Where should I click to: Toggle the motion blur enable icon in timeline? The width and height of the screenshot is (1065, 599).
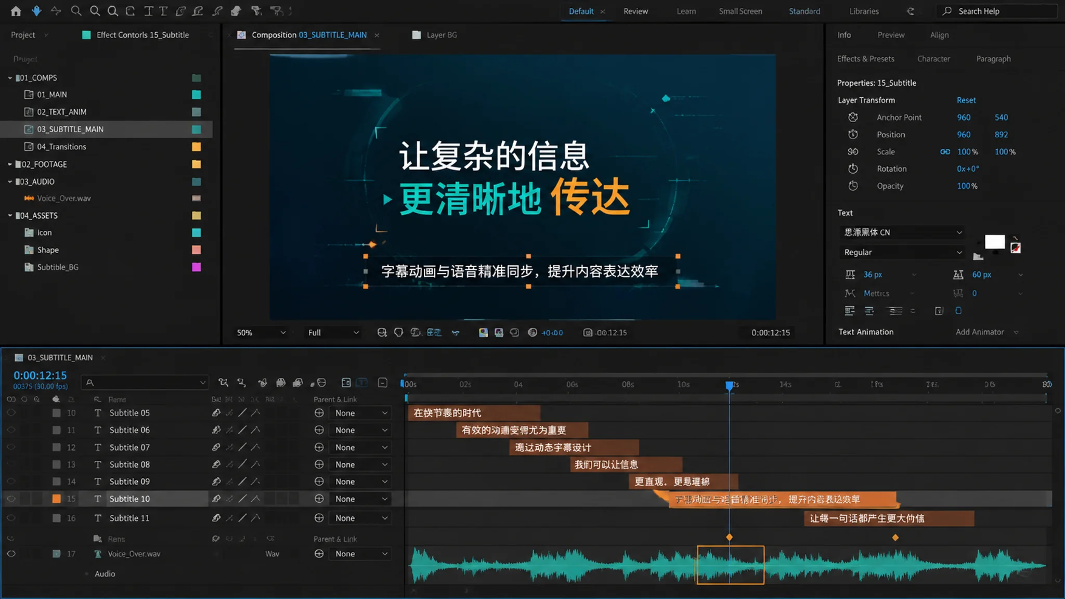pyautogui.click(x=298, y=383)
